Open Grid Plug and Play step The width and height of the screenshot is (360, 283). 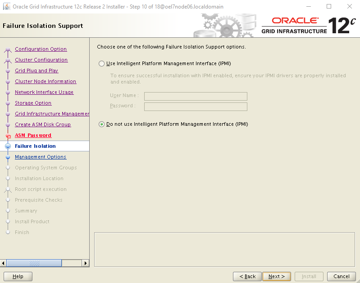click(36, 71)
